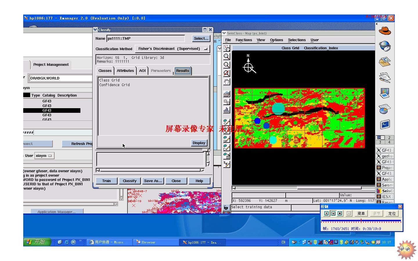
Task: Click the Stop button in recorder control
Action: point(340,213)
